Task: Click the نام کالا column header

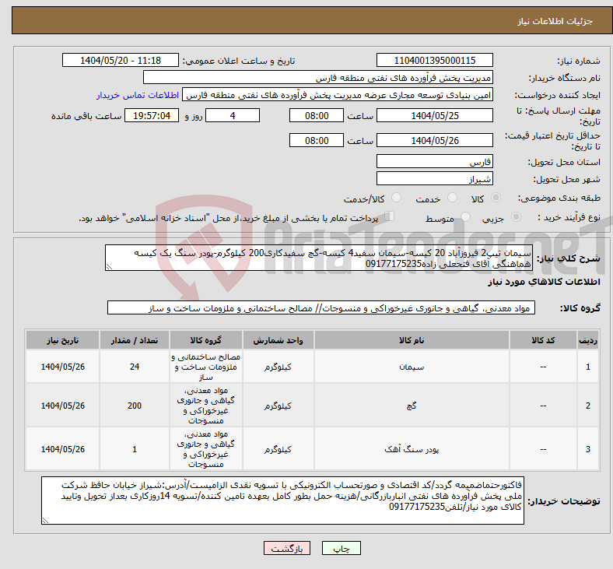Action: click(x=412, y=340)
